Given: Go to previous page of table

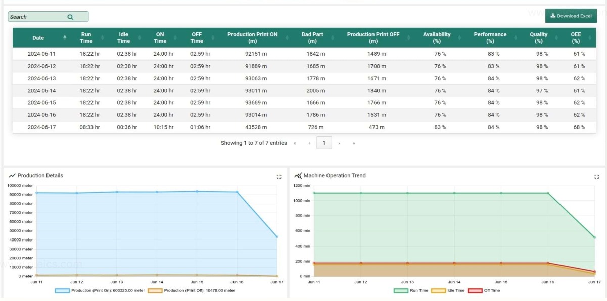Looking at the screenshot, I should coord(309,143).
